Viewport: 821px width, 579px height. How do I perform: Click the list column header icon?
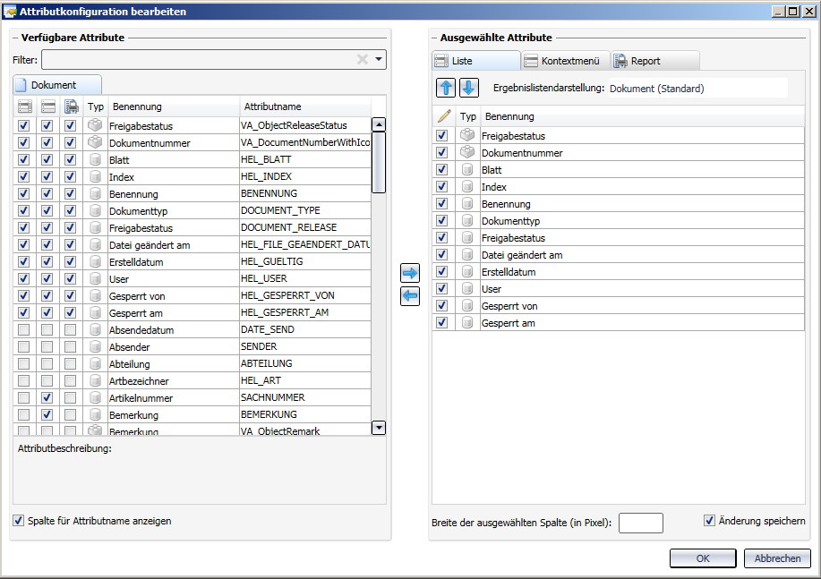[24, 106]
